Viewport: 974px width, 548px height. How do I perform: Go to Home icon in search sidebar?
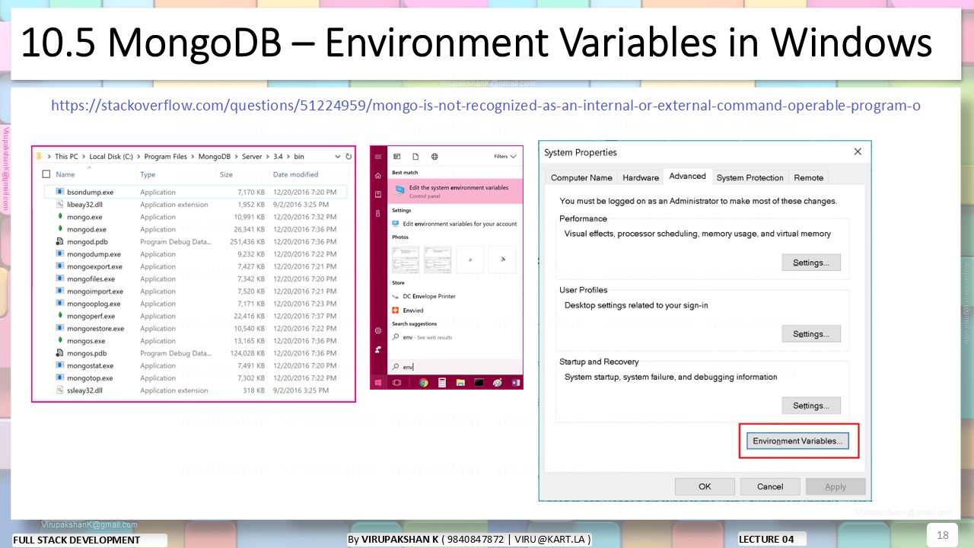coord(378,176)
